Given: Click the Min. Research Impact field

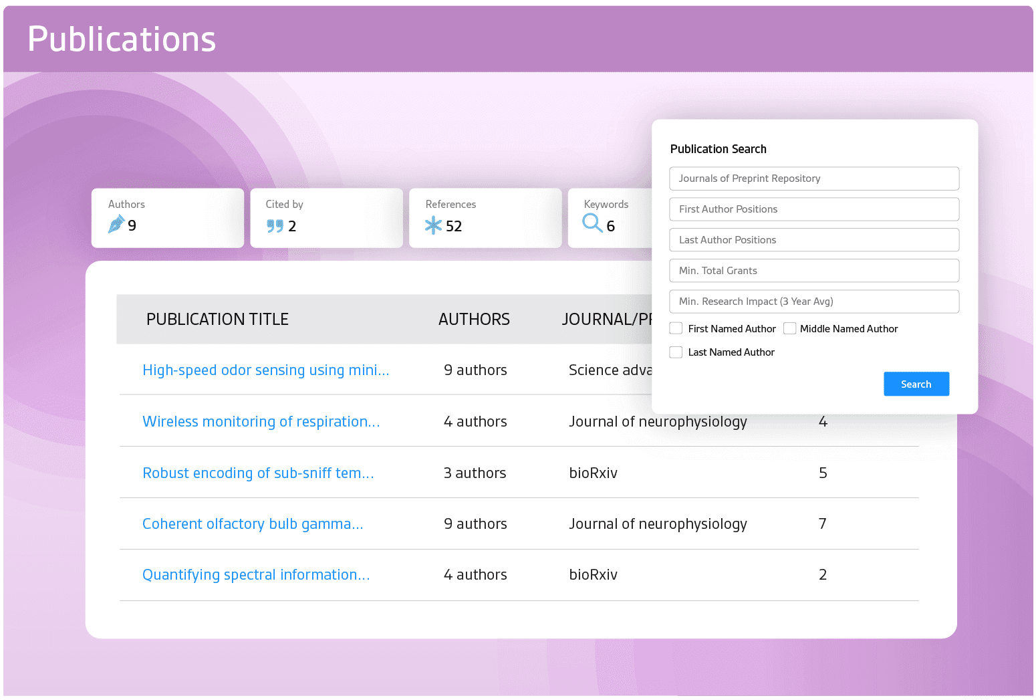Looking at the screenshot, I should (x=814, y=302).
